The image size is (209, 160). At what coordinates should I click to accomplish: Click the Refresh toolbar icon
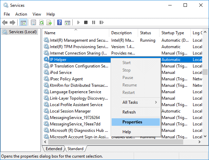coord(41,22)
